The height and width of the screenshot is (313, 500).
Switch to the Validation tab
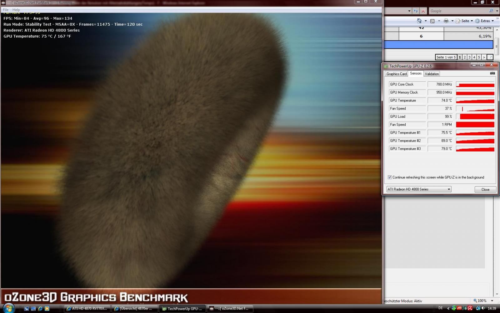(432, 74)
